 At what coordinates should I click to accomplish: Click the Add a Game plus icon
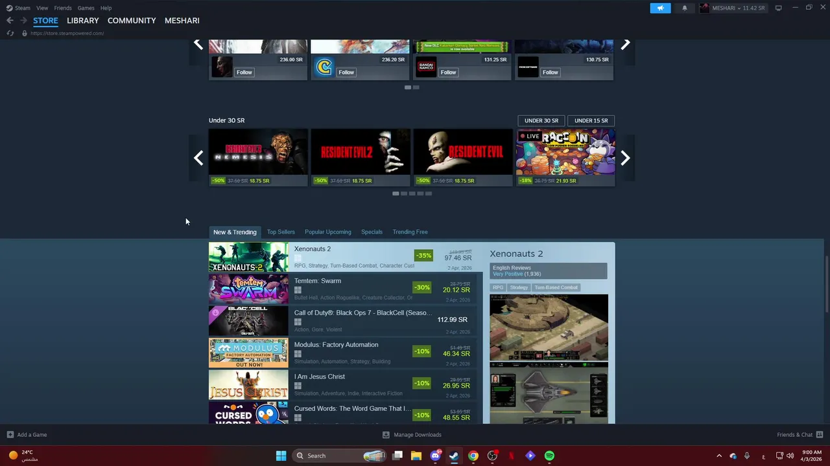pyautogui.click(x=10, y=435)
